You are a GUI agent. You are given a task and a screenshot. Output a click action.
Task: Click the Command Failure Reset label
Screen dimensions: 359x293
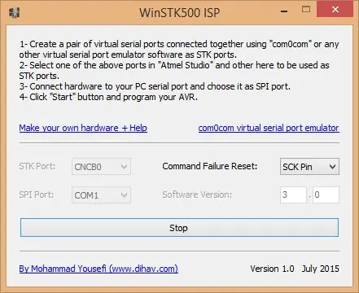pyautogui.click(x=210, y=166)
